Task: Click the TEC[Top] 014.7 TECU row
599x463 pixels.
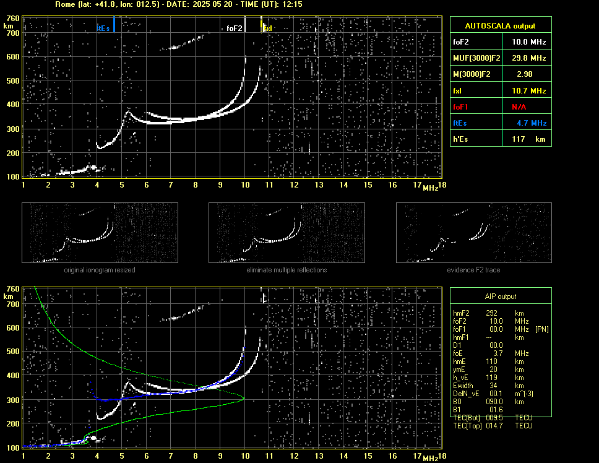Action: click(493, 426)
